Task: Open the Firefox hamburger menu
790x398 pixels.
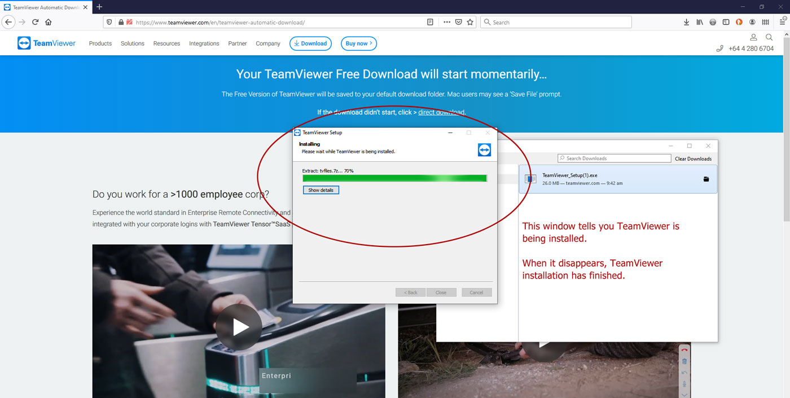Action: pos(783,22)
